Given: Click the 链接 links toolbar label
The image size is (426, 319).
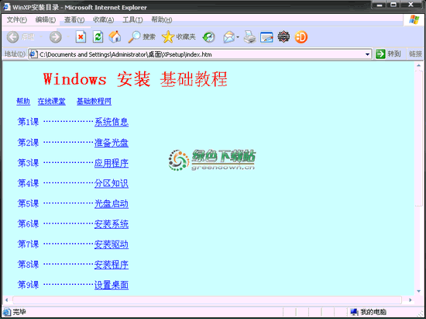Looking at the screenshot, I should (x=415, y=54).
